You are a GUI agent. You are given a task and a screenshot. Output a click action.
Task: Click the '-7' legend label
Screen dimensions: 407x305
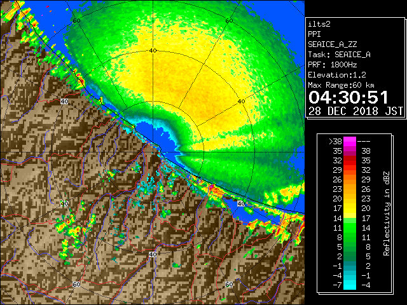(338, 285)
